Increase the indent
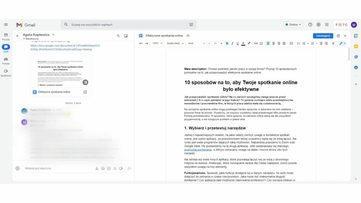 [326, 43]
